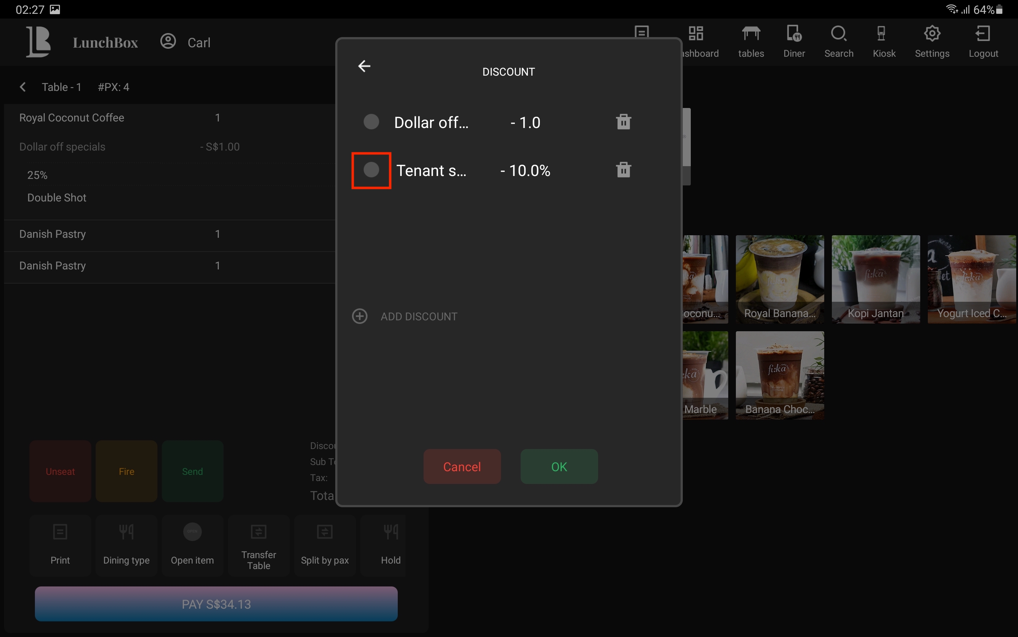Viewport: 1018px width, 637px height.
Task: Open the Diner icon in the top bar
Action: click(794, 34)
